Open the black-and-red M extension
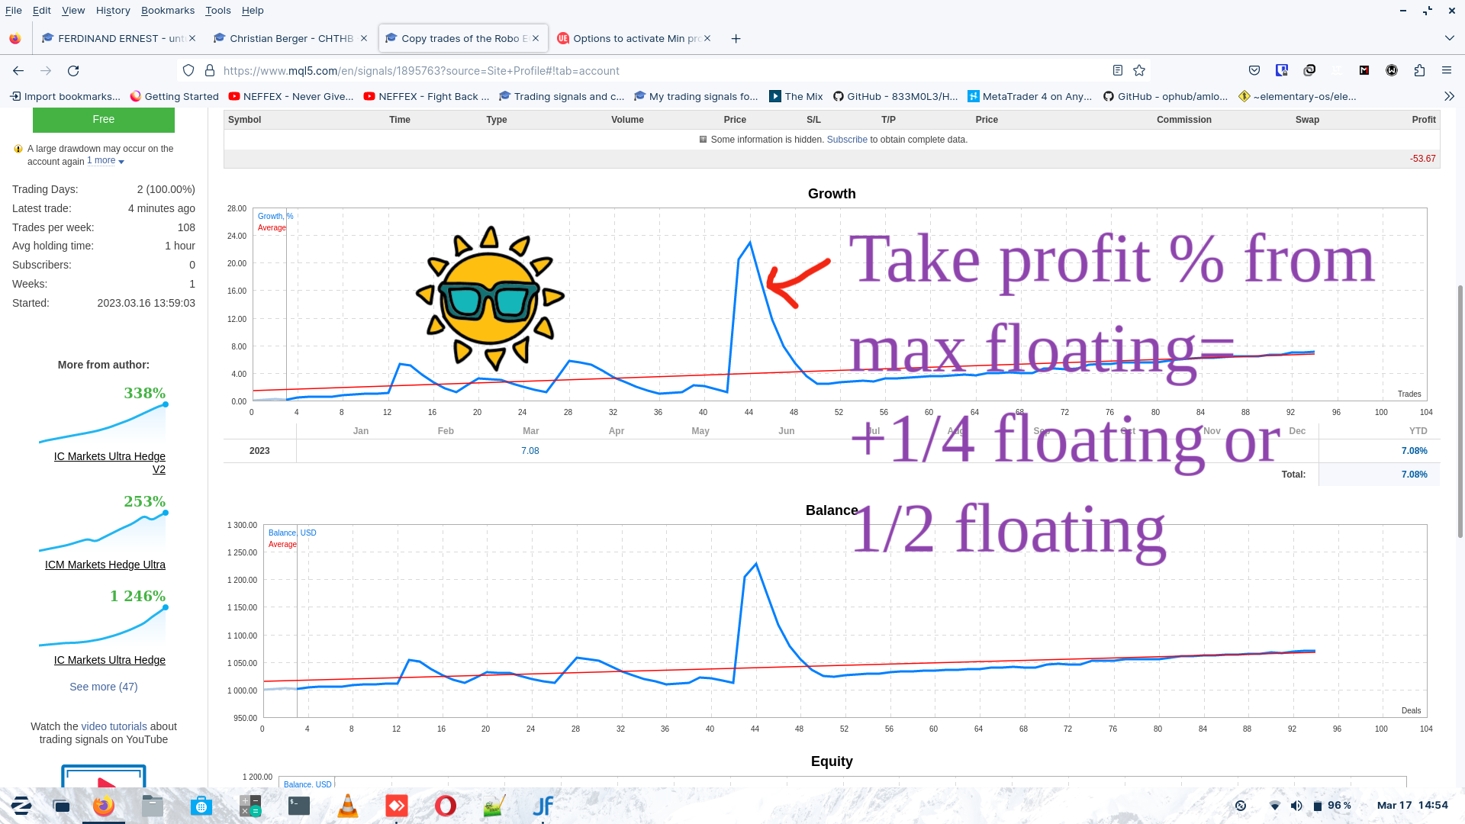The image size is (1465, 824). pyautogui.click(x=1364, y=70)
